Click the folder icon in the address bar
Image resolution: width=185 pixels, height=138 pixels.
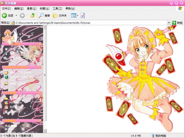tap(13, 23)
